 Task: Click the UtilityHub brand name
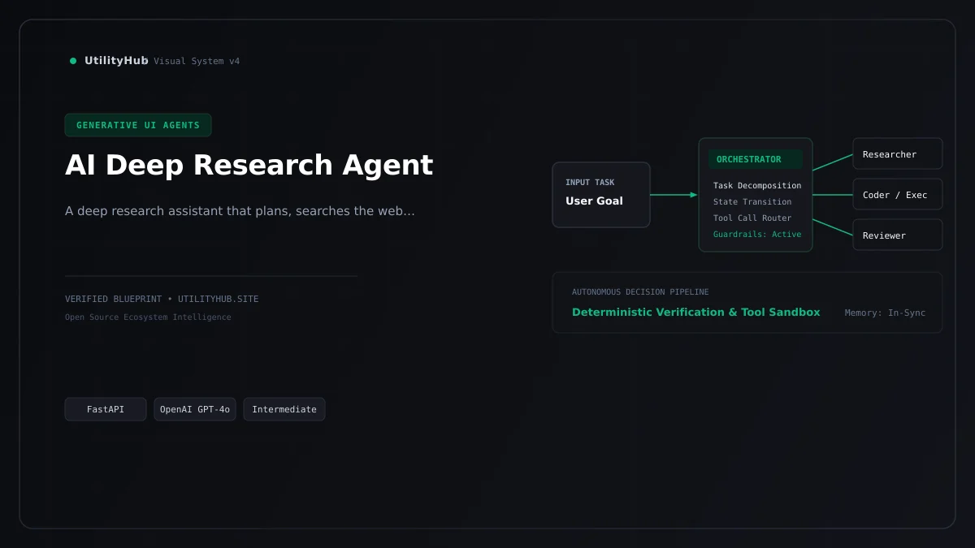116,61
